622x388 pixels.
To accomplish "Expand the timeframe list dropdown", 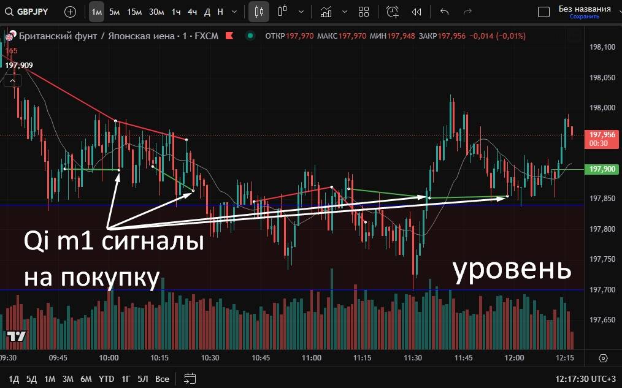I will (234, 12).
